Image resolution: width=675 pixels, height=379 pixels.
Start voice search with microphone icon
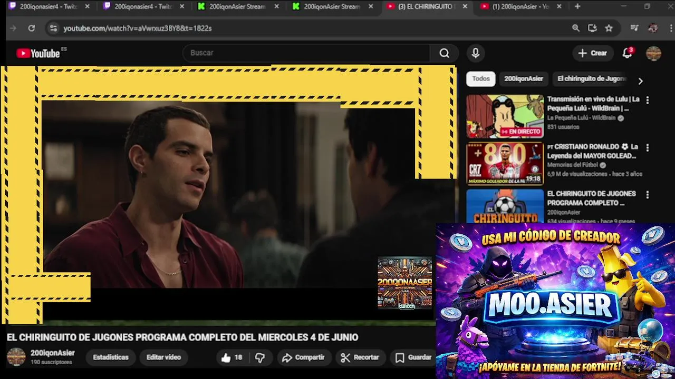(476, 53)
